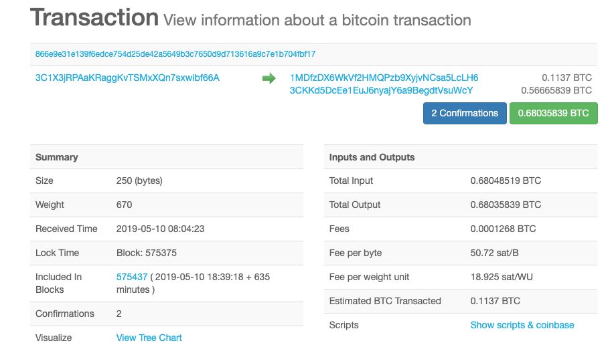Screen dimensions: 610x351
Task: Click the Summary section header
Action: pyautogui.click(x=167, y=157)
